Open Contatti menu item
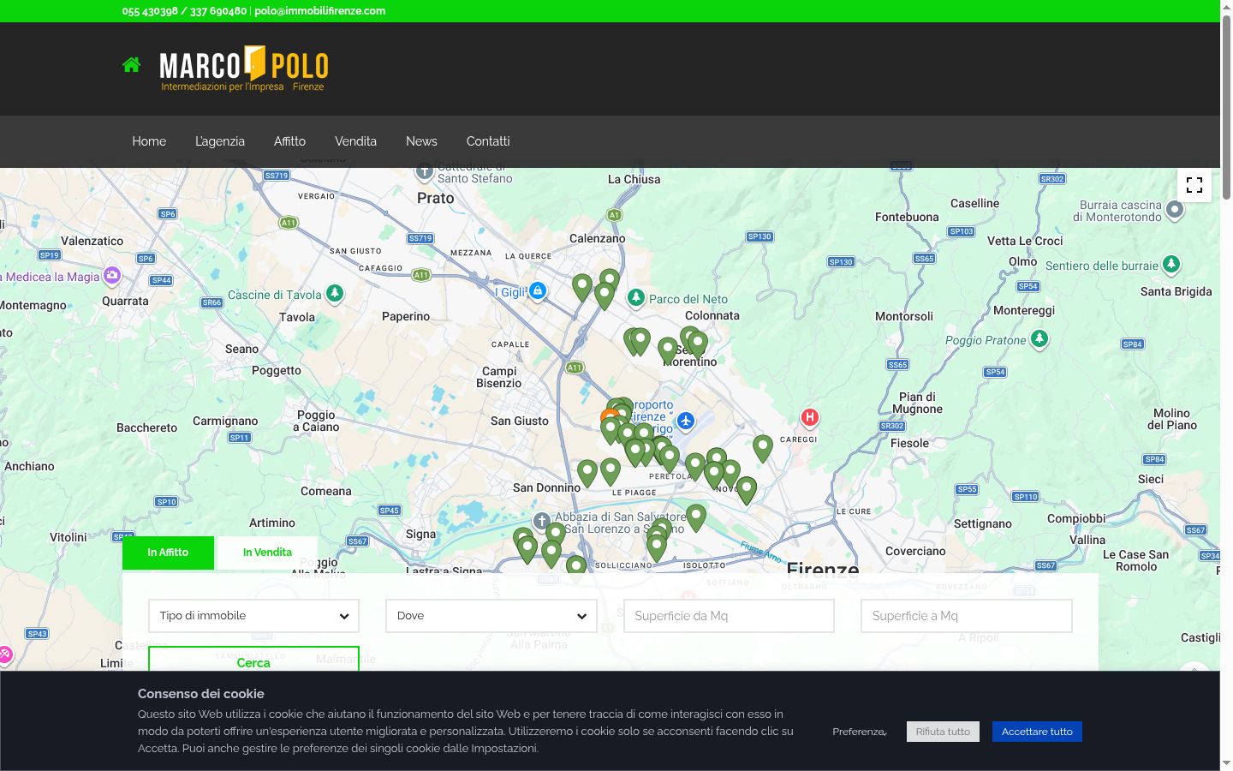 coord(488,141)
